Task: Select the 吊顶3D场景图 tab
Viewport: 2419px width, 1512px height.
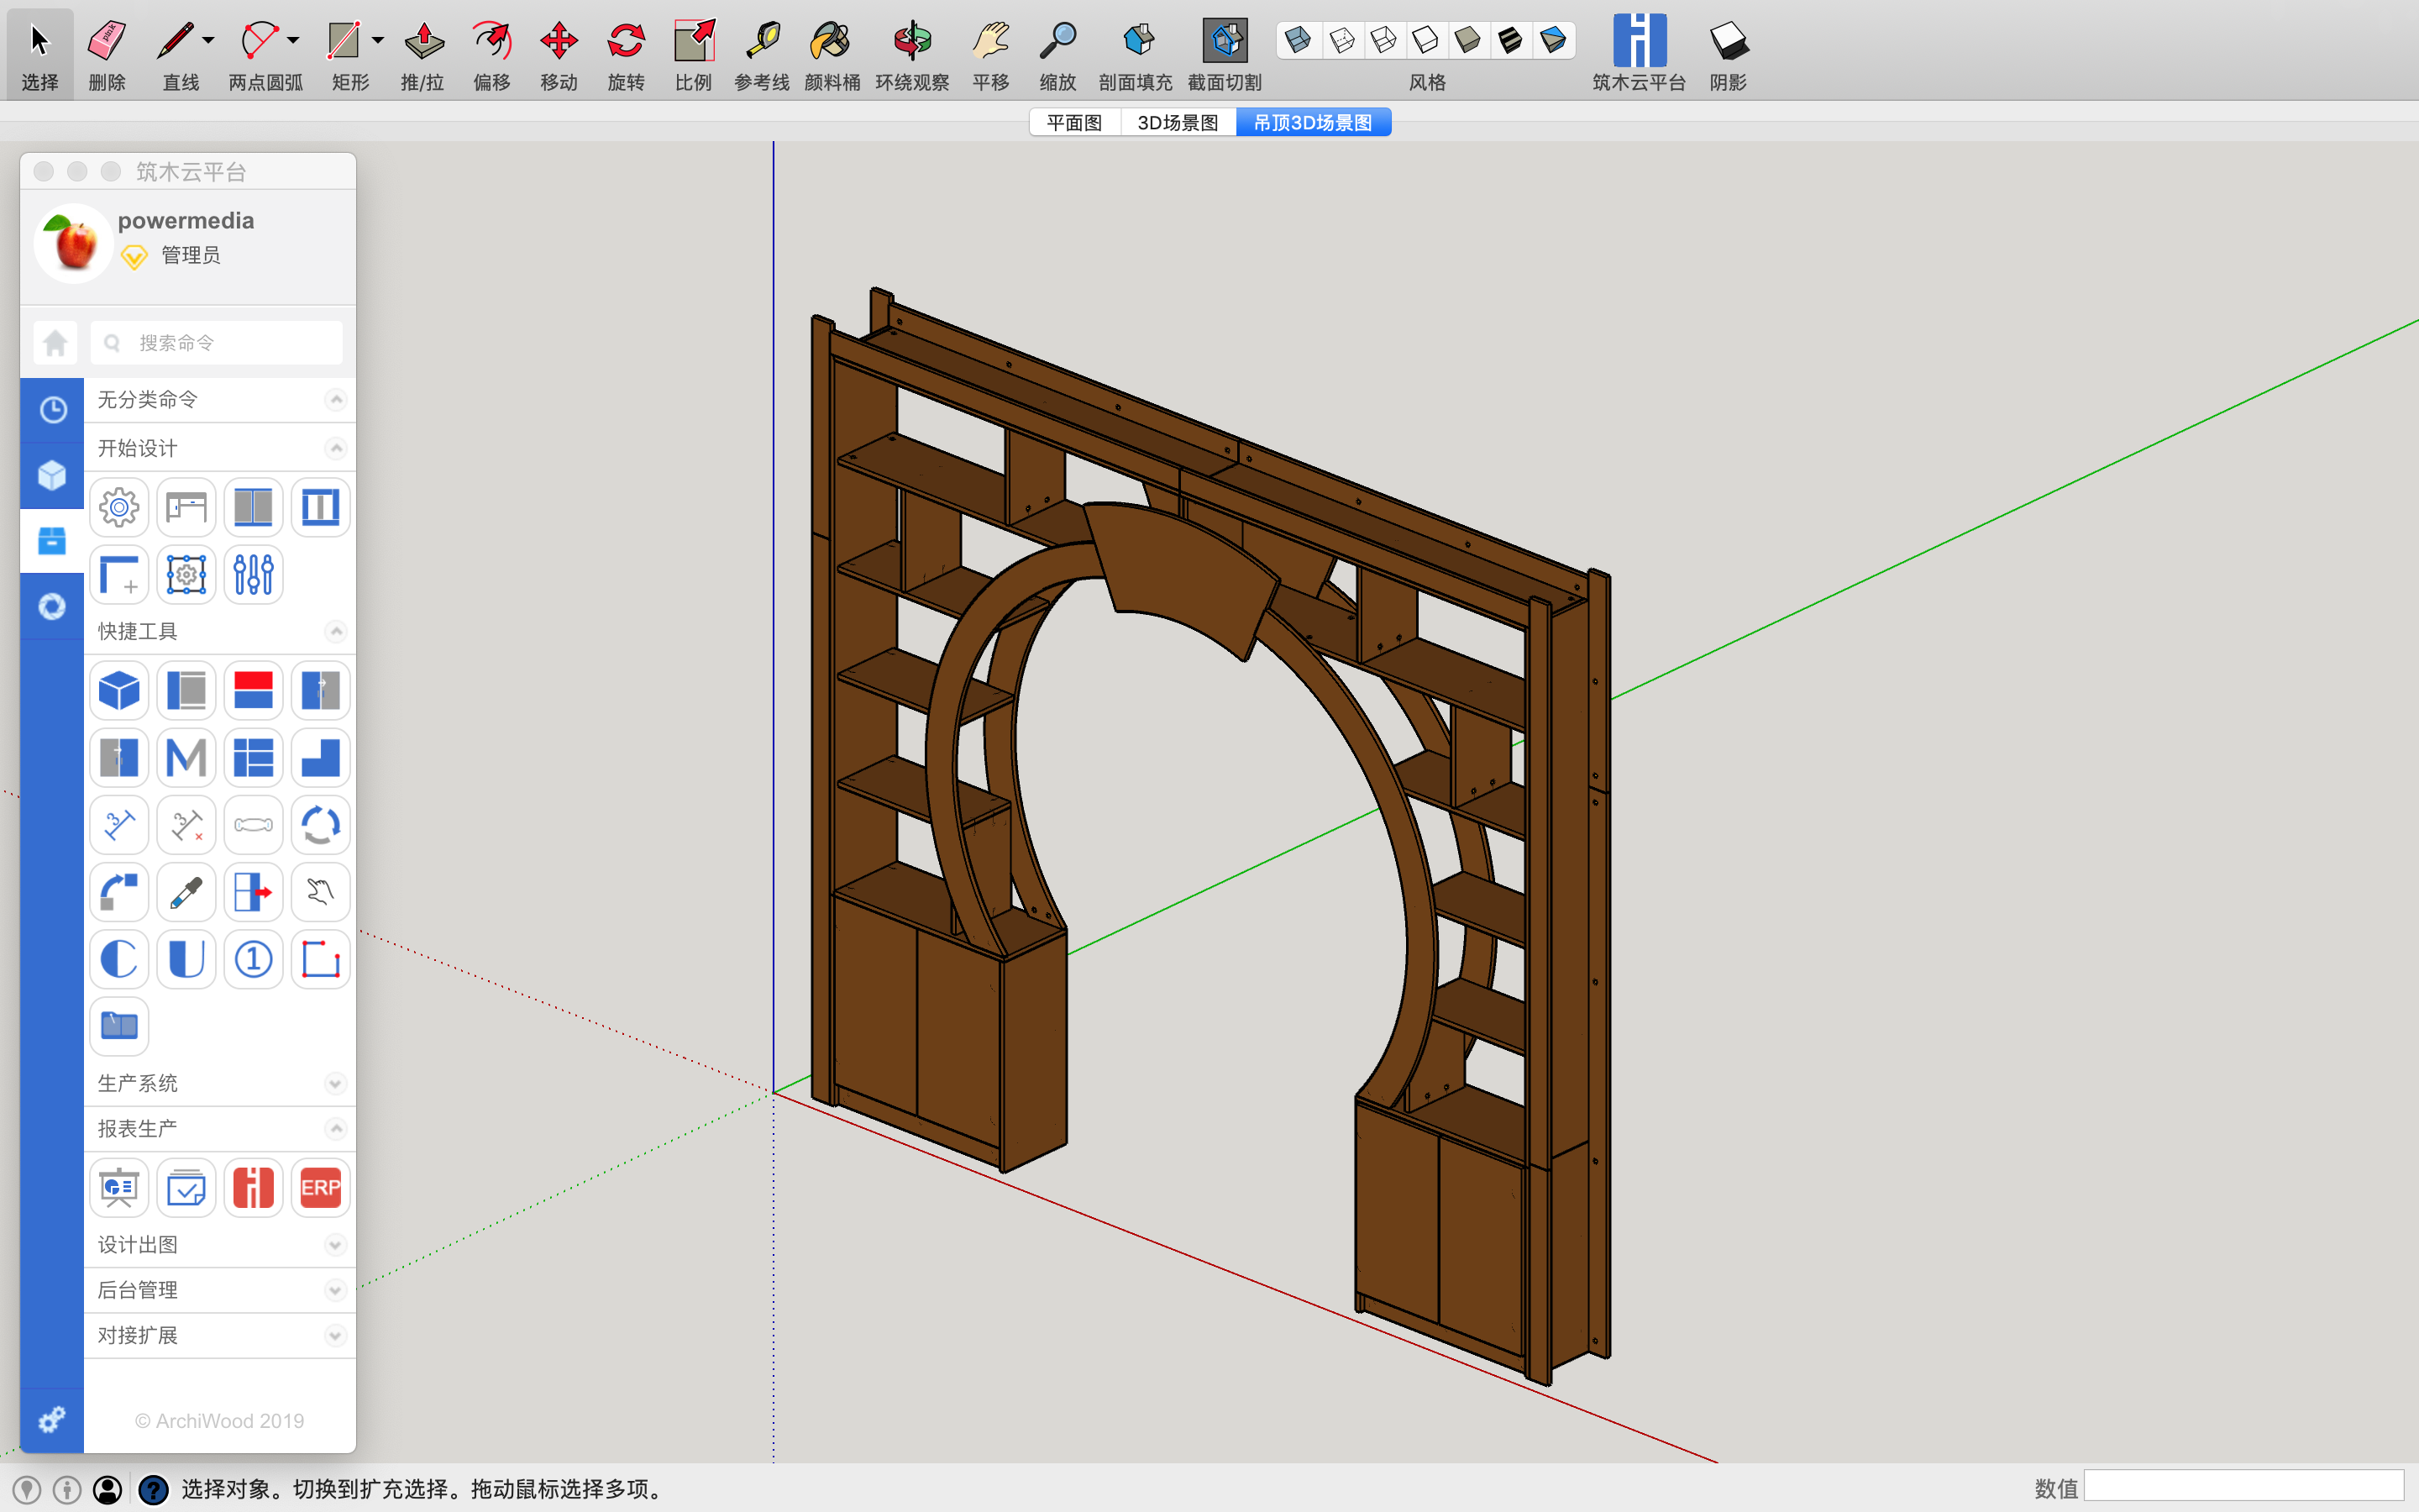Action: tap(1313, 122)
